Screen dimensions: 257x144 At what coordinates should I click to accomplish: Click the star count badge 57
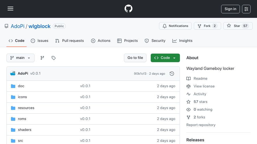pos(245,26)
